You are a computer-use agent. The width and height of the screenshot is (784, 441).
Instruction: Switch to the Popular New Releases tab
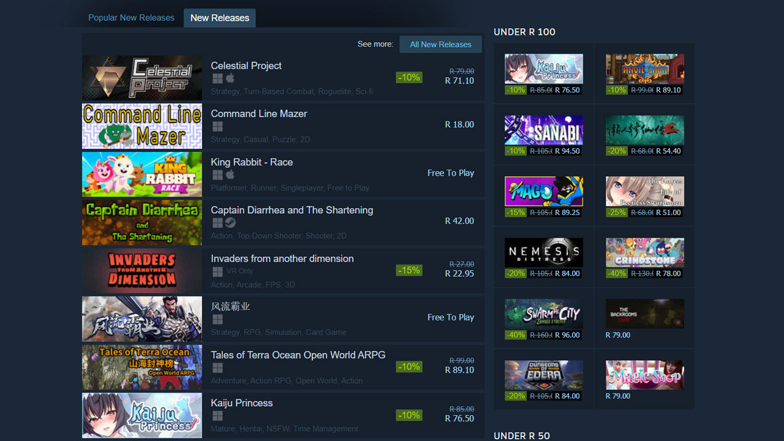coord(131,18)
